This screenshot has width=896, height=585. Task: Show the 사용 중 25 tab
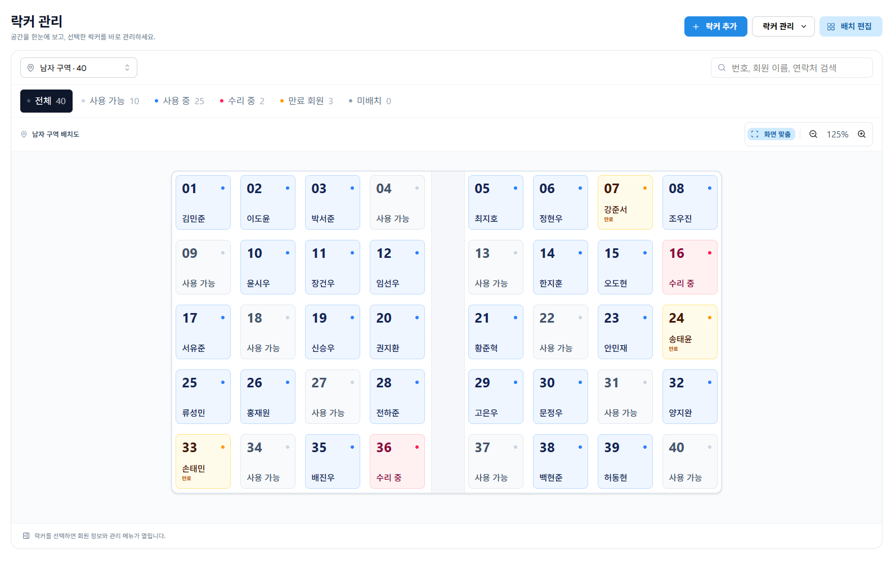(180, 101)
